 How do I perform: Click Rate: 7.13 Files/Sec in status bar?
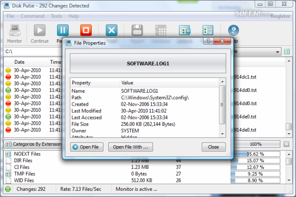click(x=81, y=189)
